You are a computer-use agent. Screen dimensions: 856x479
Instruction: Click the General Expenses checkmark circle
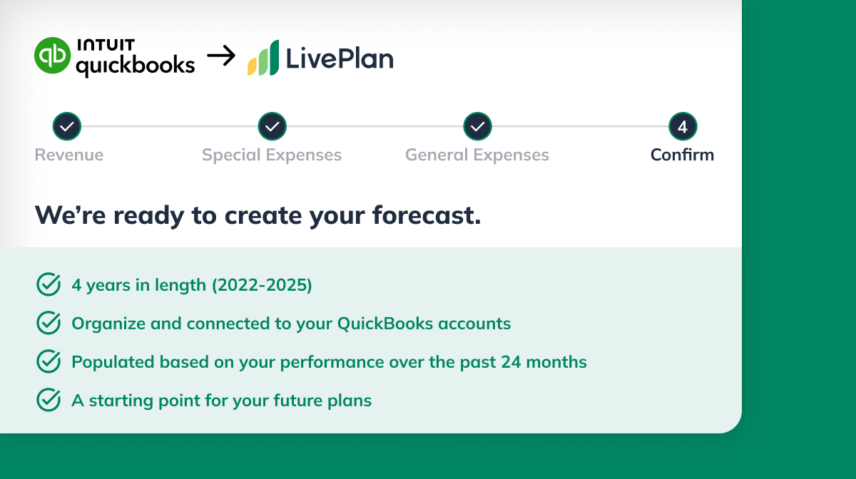(x=477, y=126)
